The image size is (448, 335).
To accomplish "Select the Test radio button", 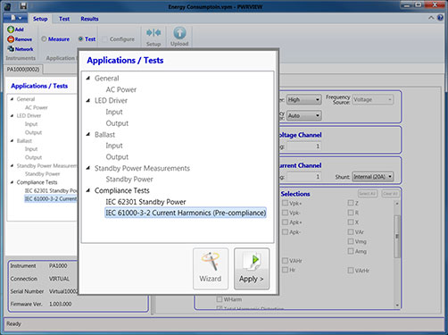I will [80, 38].
